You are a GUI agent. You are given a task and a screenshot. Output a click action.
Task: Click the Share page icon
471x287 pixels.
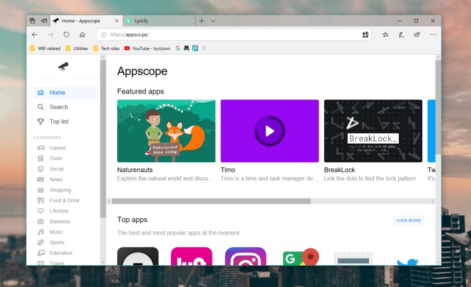pyautogui.click(x=417, y=35)
